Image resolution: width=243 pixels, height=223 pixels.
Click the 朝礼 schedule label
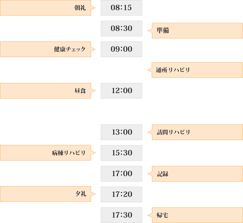click(x=45, y=8)
